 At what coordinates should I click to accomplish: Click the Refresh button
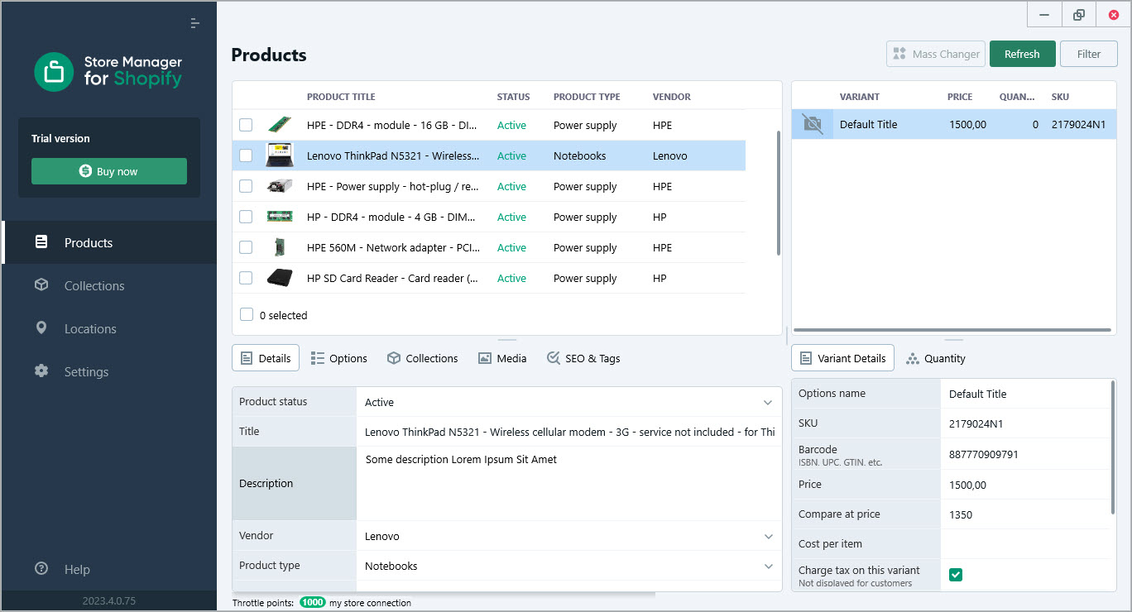(1022, 54)
